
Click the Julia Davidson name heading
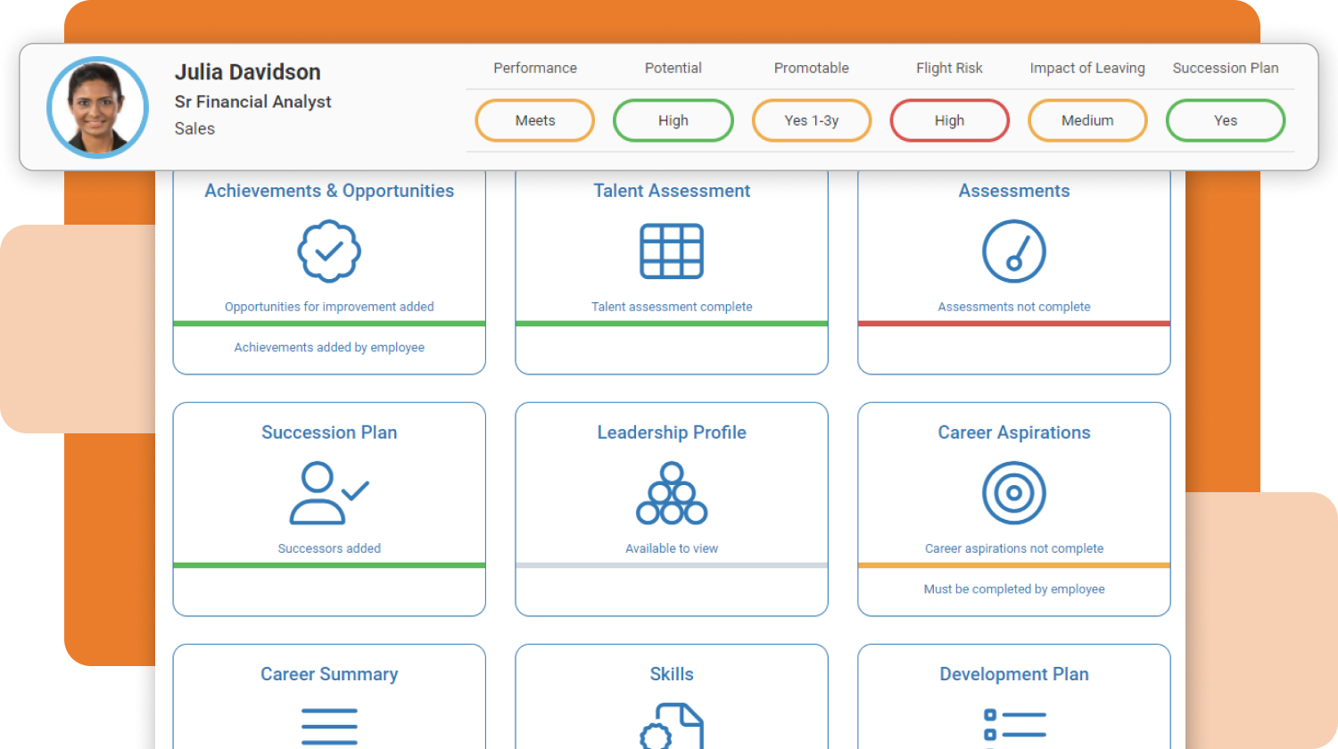[x=248, y=72]
